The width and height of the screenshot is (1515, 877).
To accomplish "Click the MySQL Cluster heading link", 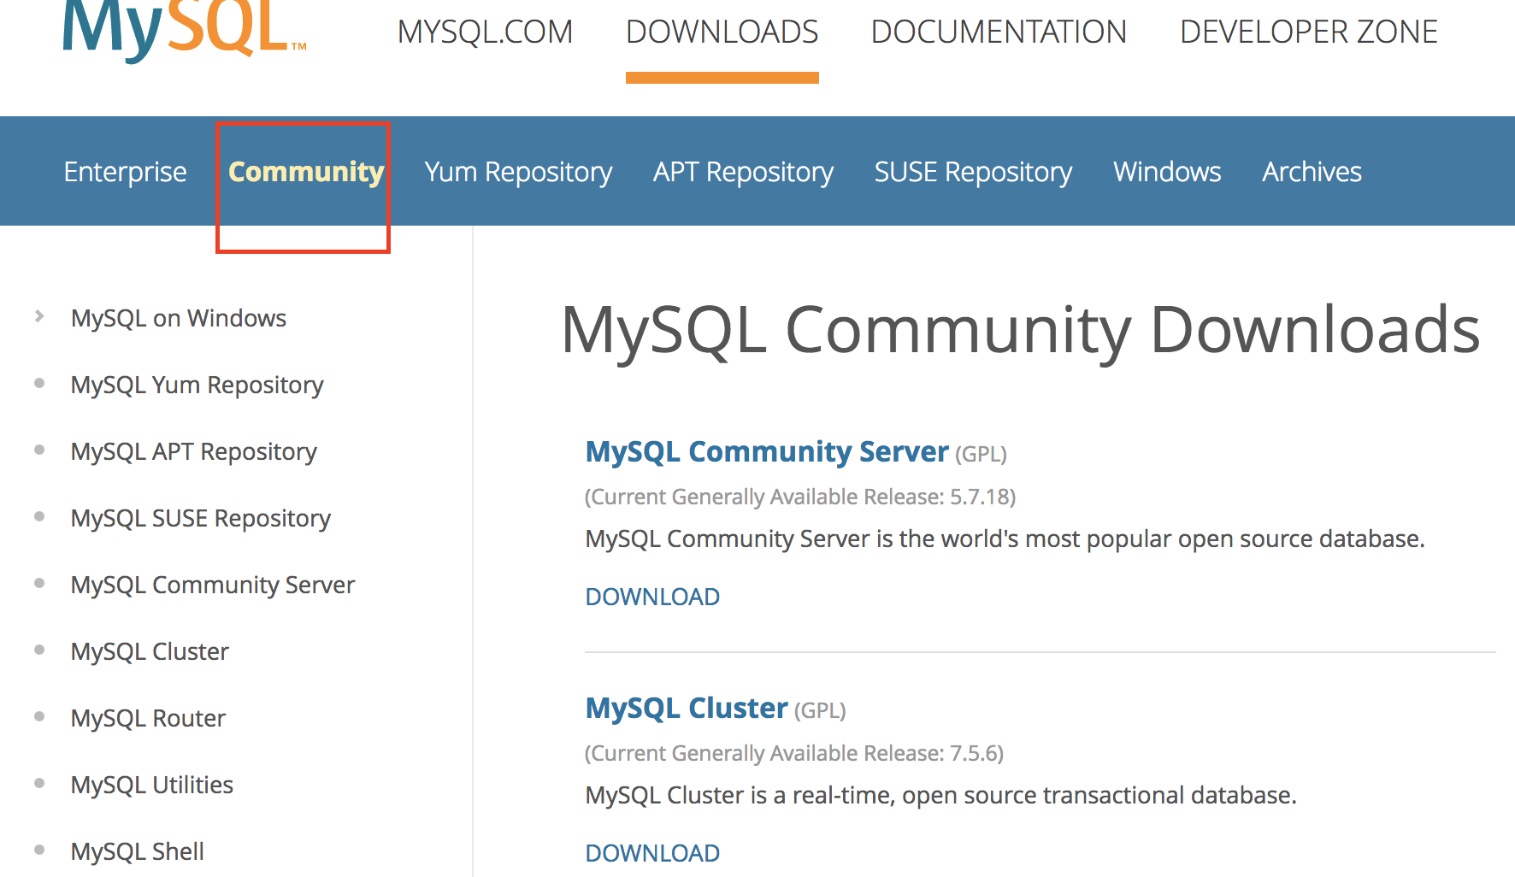I will 687,708.
